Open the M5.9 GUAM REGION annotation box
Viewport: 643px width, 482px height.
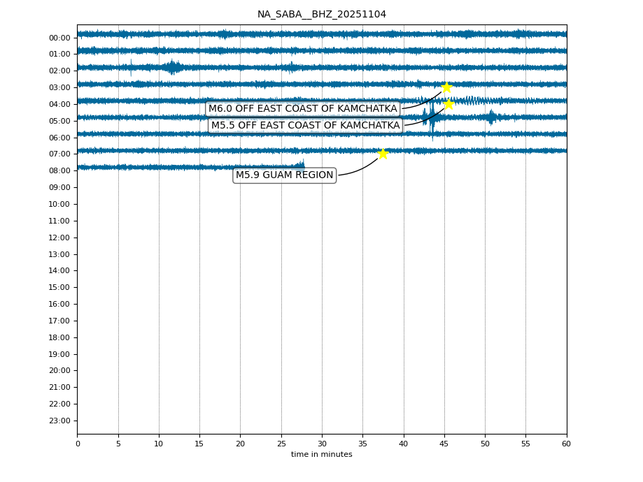tap(285, 175)
